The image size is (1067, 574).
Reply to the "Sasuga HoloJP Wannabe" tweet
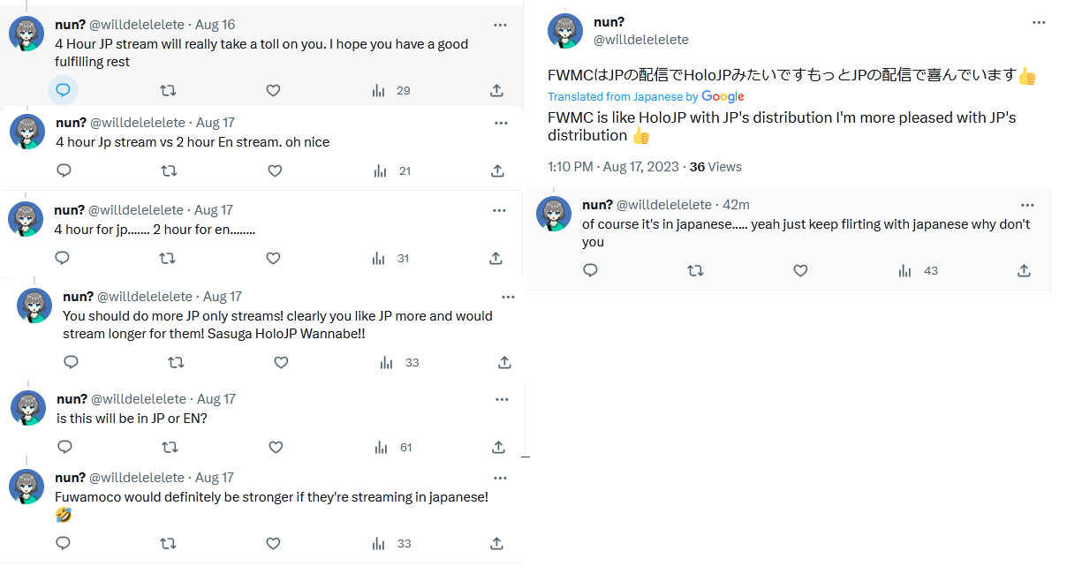(x=71, y=362)
